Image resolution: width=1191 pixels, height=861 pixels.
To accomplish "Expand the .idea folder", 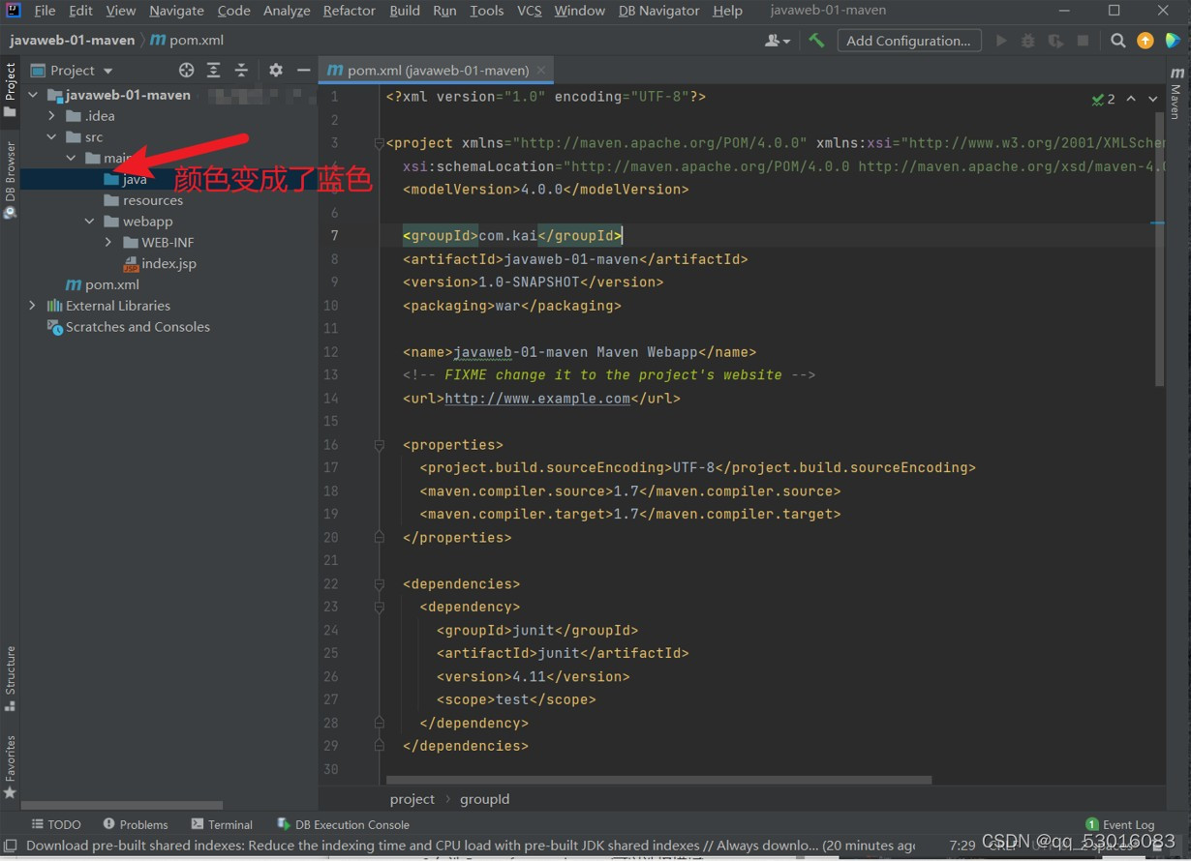I will [51, 116].
